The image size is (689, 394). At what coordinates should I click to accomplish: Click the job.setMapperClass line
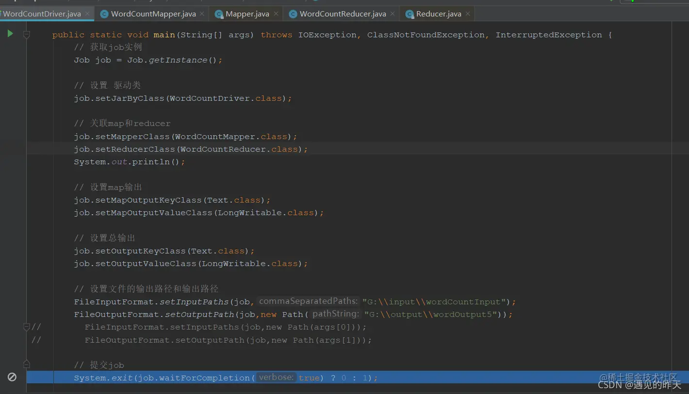click(185, 137)
